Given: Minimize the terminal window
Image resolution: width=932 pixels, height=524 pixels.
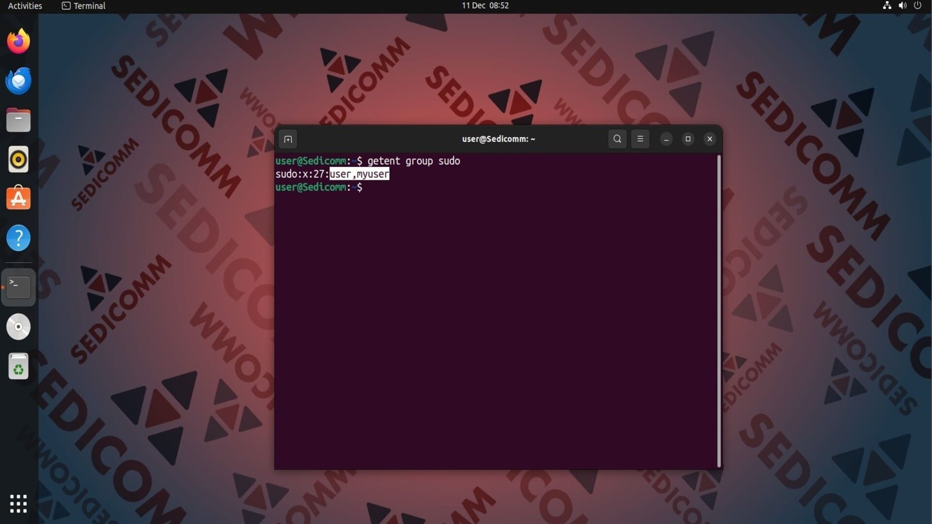Looking at the screenshot, I should [x=666, y=139].
